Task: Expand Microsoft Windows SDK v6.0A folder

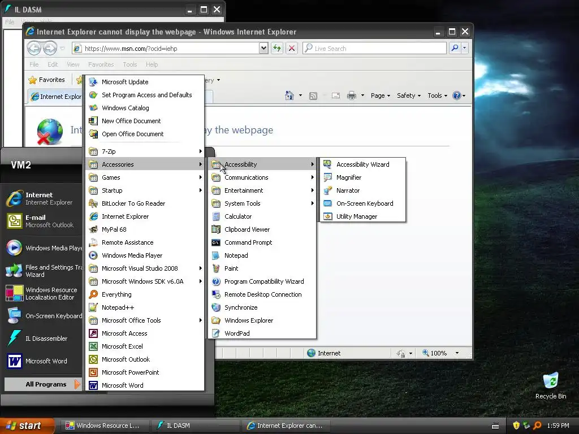Action: pyautogui.click(x=145, y=281)
